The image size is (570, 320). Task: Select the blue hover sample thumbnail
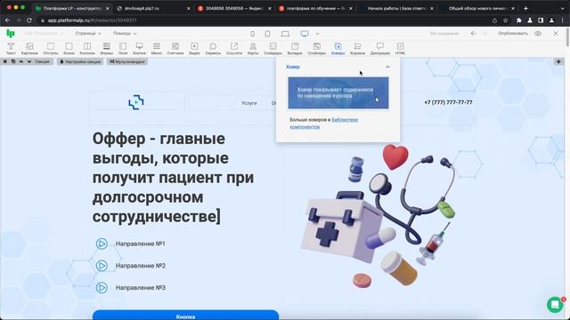click(x=338, y=92)
